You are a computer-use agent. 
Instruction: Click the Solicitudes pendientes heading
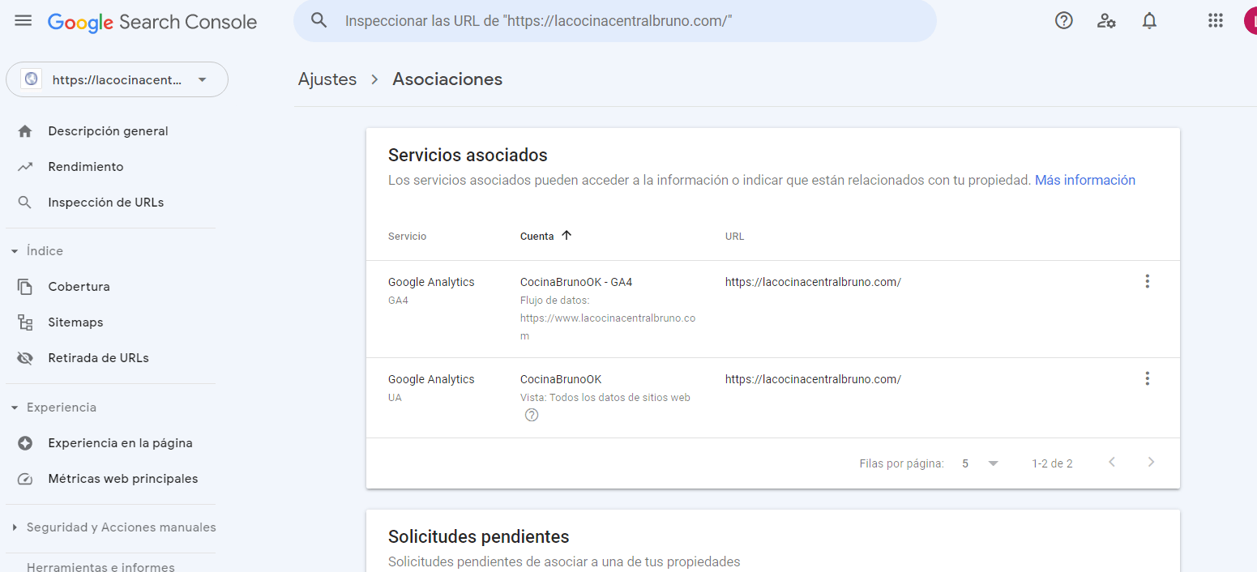point(478,536)
